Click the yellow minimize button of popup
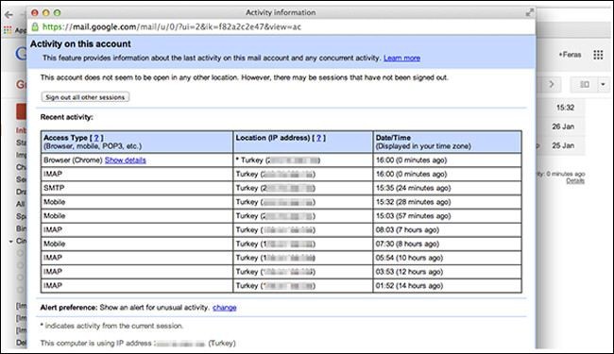Screen dimensions: 614x354 point(46,12)
